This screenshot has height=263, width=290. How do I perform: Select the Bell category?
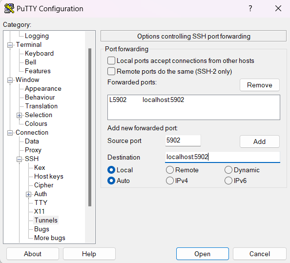click(x=31, y=62)
